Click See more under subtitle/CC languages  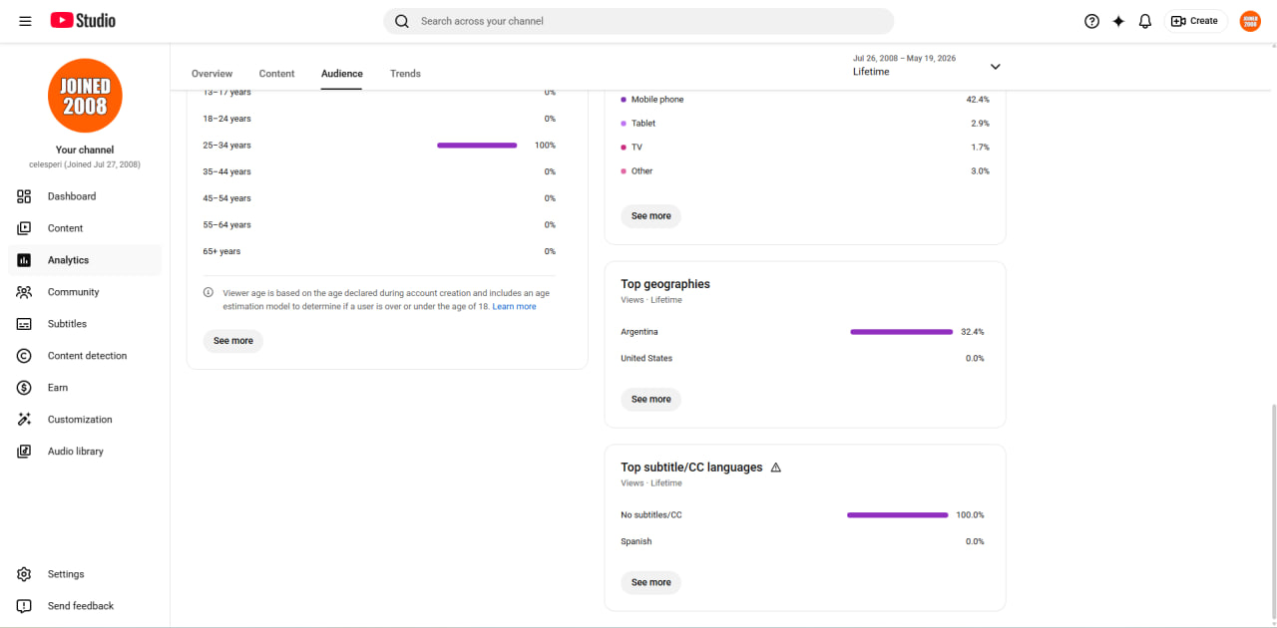[651, 583]
